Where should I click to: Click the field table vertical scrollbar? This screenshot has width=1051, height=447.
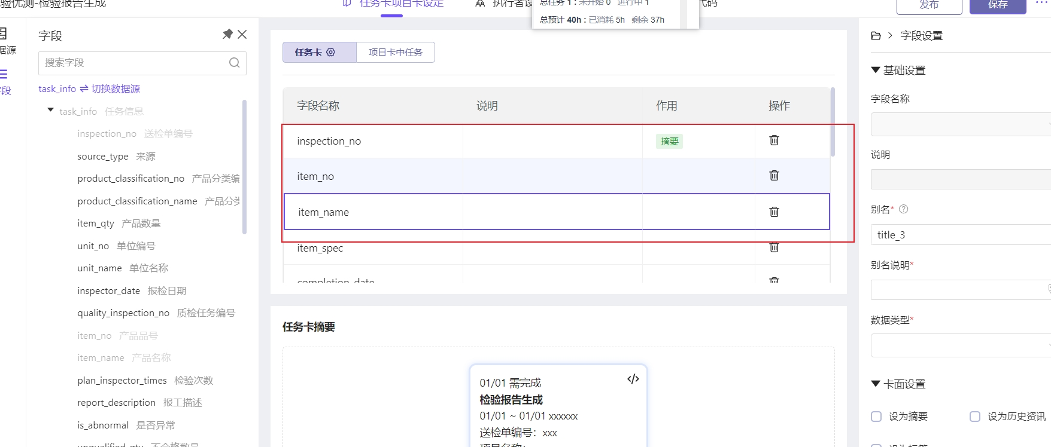click(833, 122)
